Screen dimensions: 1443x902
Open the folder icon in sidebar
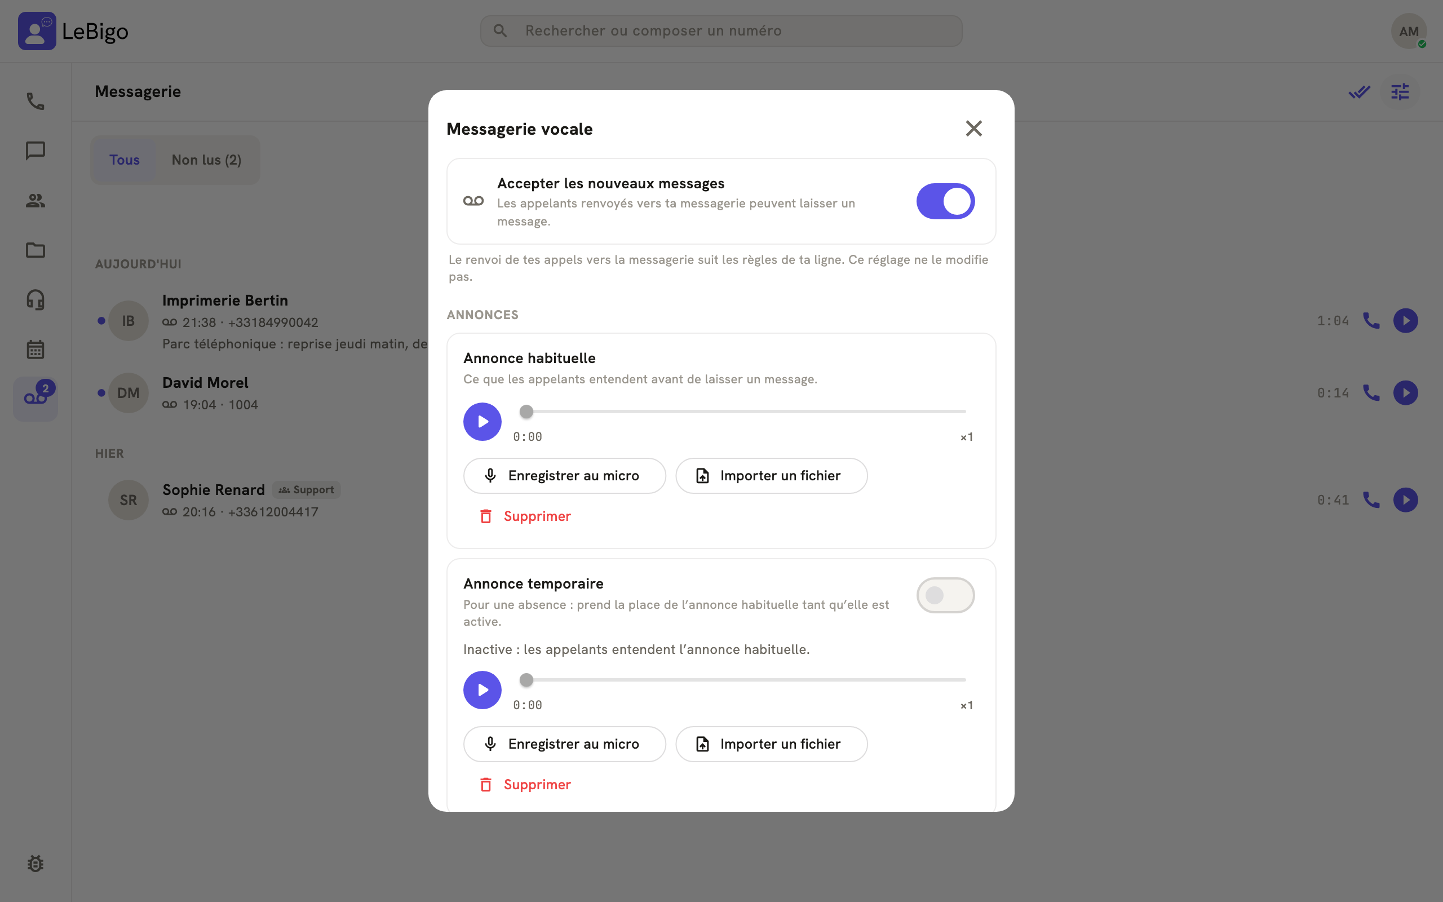(35, 250)
